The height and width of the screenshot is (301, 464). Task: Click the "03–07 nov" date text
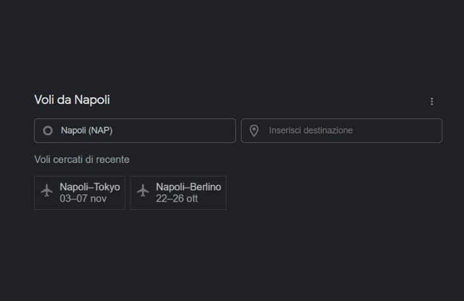point(83,199)
